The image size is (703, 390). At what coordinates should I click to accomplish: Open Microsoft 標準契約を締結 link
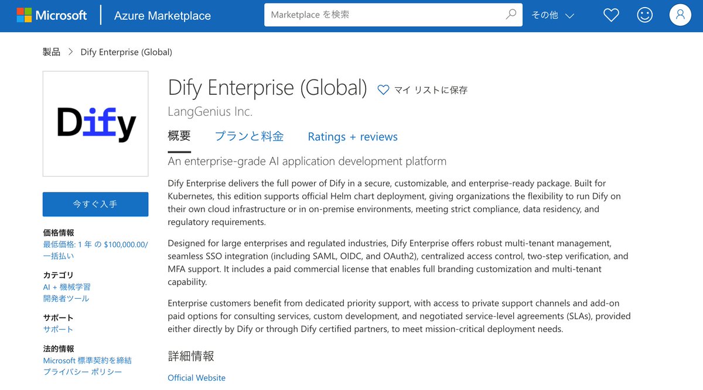coord(87,360)
